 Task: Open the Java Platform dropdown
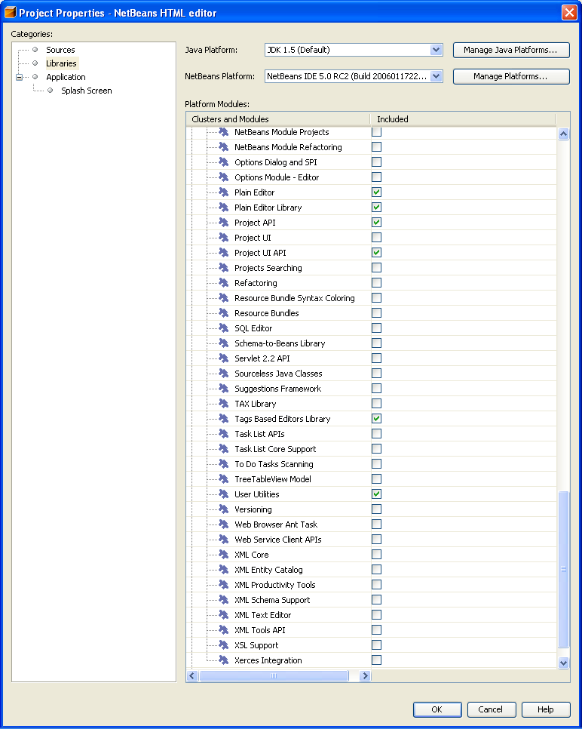point(436,50)
